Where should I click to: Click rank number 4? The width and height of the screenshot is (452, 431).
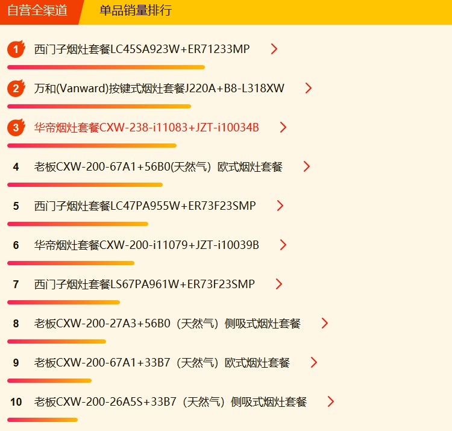(x=16, y=167)
